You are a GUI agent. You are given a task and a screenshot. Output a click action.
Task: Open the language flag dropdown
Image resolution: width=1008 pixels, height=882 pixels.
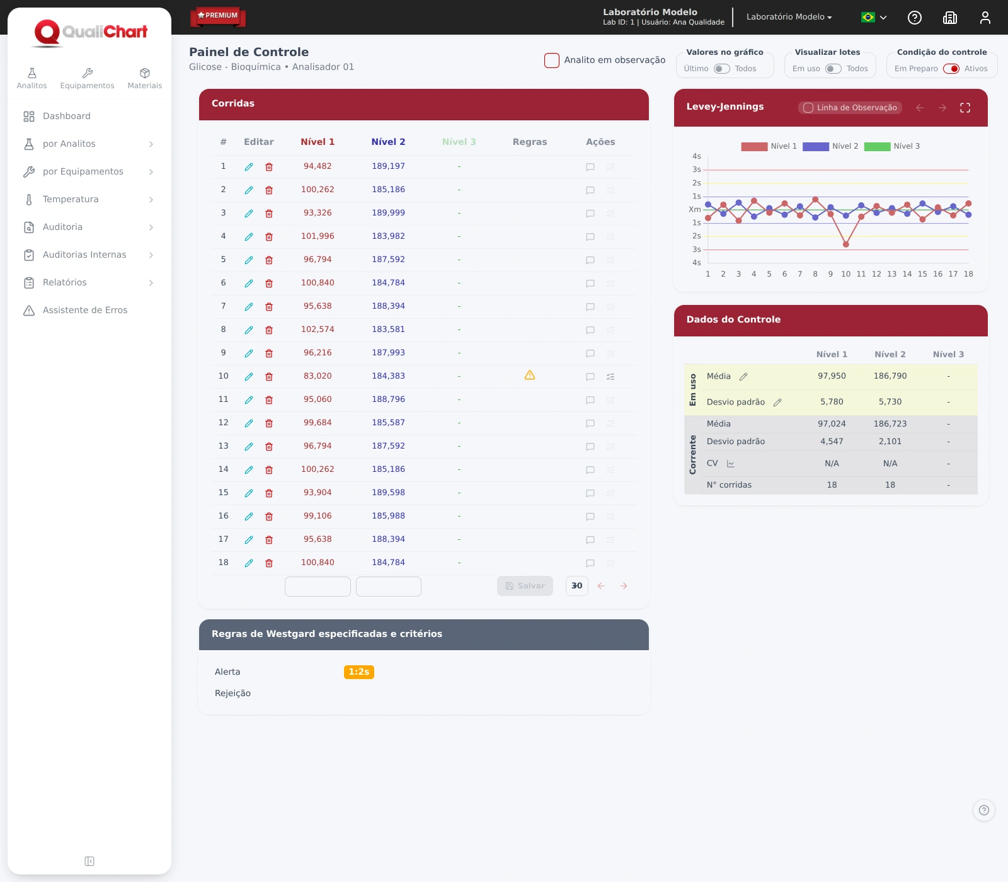(874, 18)
